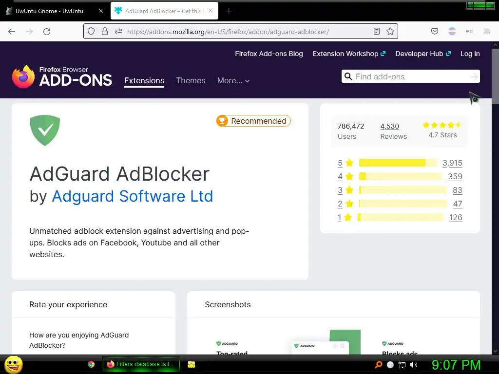Open Developer Hub link
The height and width of the screenshot is (374, 499).
423,54
